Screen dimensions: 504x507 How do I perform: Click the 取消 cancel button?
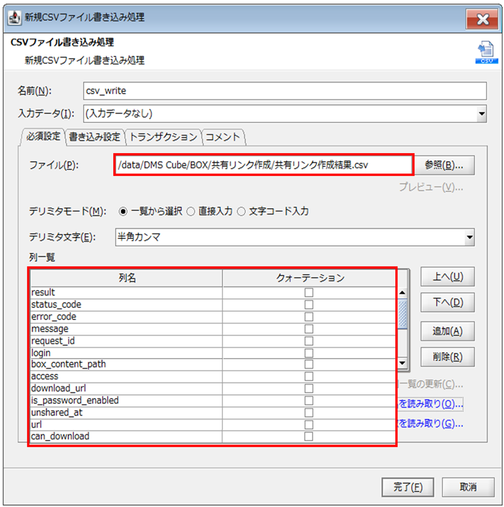pyautogui.click(x=468, y=487)
